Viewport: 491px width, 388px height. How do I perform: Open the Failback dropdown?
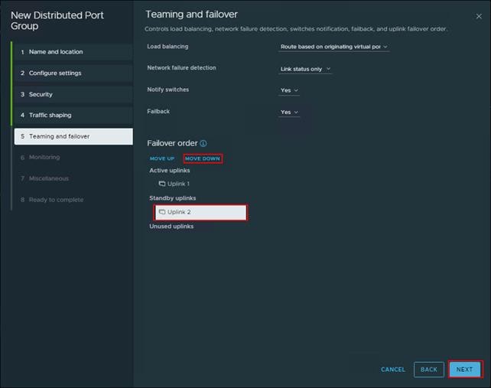(289, 112)
